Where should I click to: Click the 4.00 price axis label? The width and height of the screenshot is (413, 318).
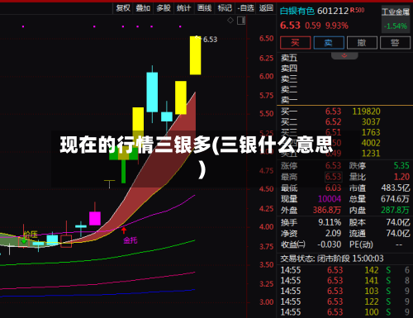coord(267,227)
